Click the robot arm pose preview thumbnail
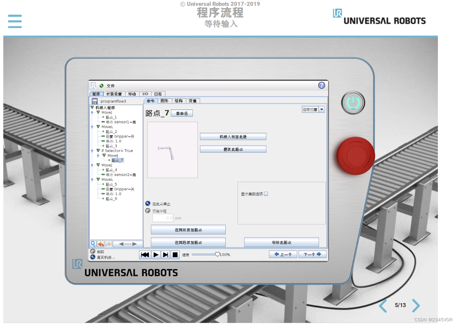 [x=173, y=150]
